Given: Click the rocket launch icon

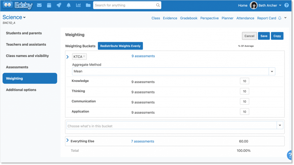Looking at the screenshot, I should pyautogui.click(x=59, y=5).
